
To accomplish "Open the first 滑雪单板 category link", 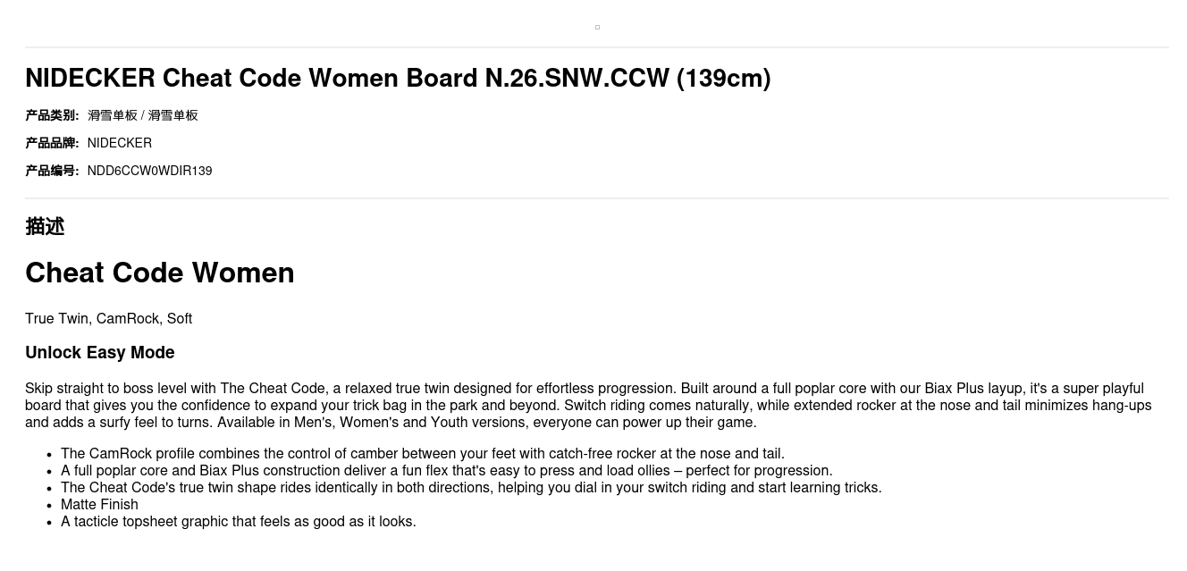I will coord(113,115).
